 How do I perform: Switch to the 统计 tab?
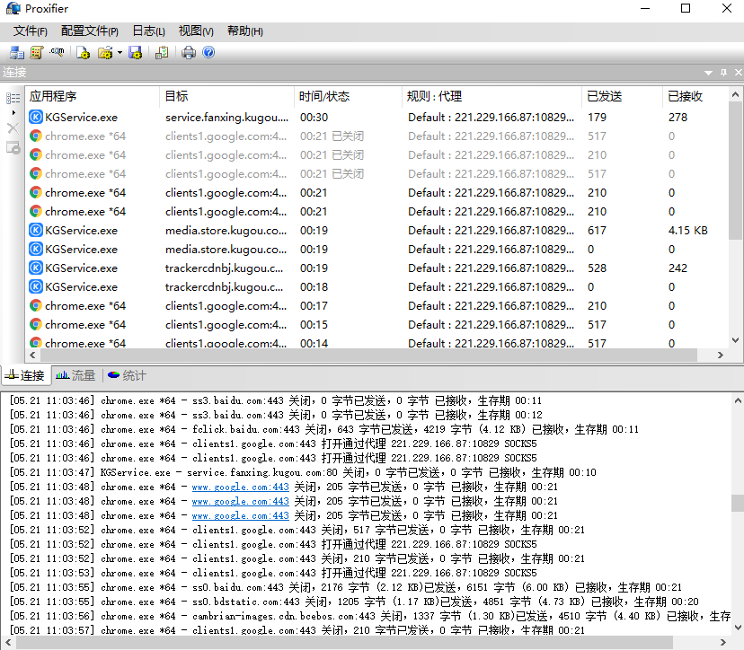[x=128, y=376]
